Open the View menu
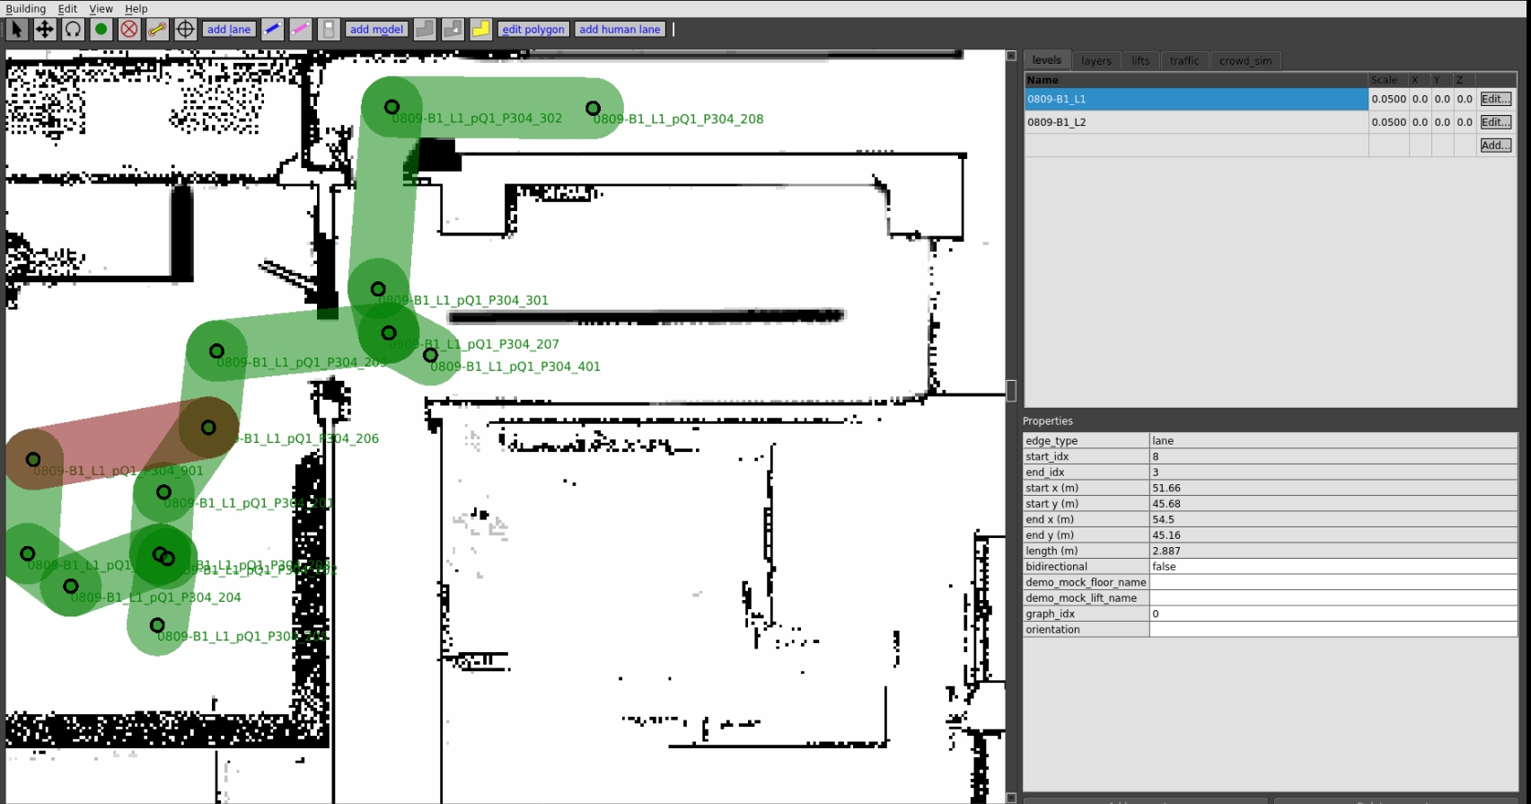The image size is (1531, 804). (101, 9)
